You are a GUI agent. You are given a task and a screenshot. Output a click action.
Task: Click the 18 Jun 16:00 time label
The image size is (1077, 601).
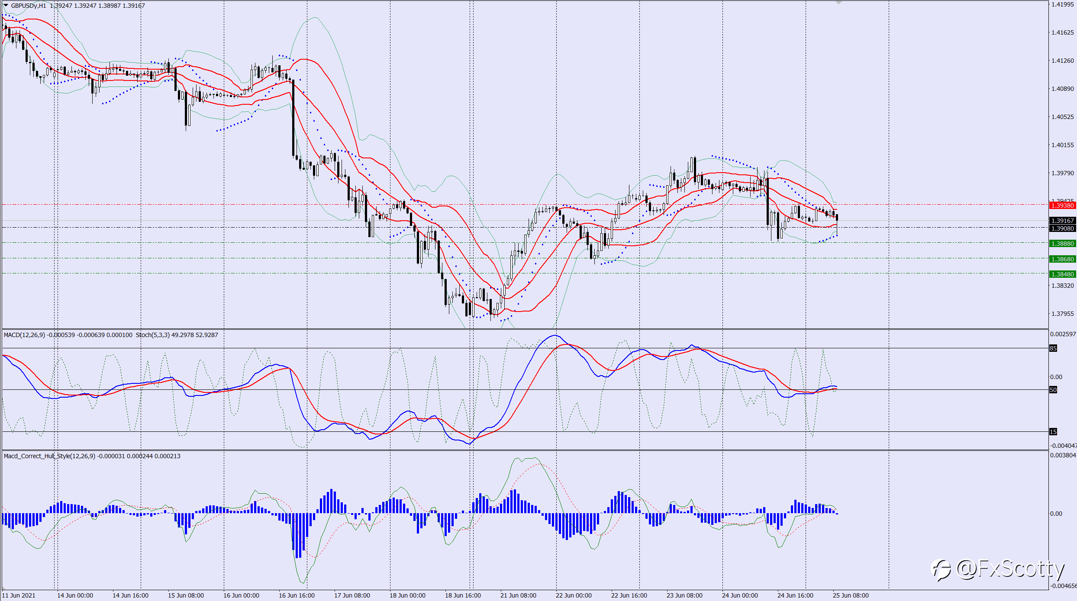coord(463,595)
